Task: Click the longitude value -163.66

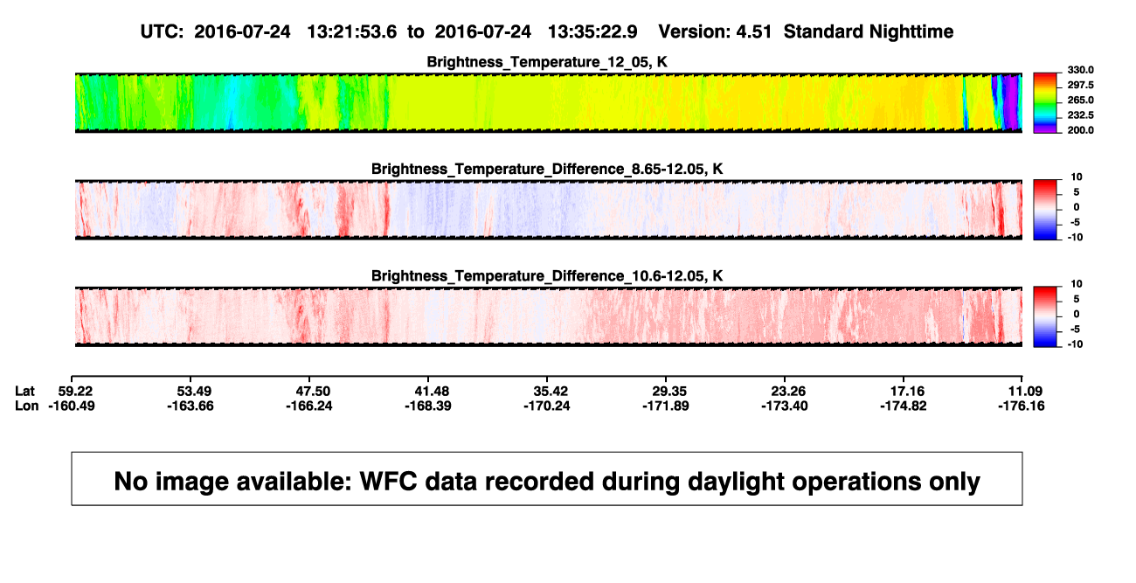Action: point(190,406)
